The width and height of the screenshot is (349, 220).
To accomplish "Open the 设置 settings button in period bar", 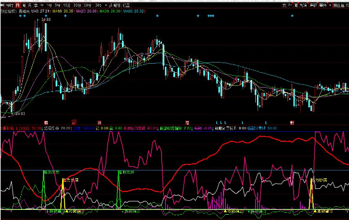I will (x=127, y=5).
